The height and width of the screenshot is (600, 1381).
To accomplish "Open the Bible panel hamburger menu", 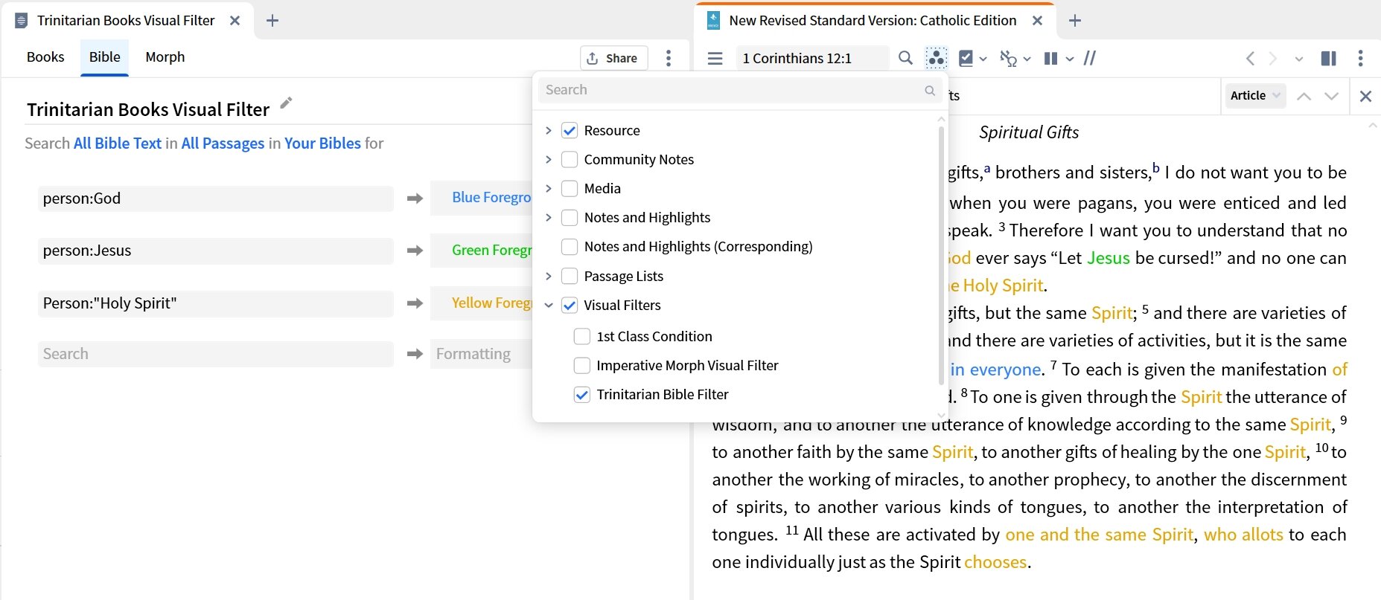I will 715,58.
